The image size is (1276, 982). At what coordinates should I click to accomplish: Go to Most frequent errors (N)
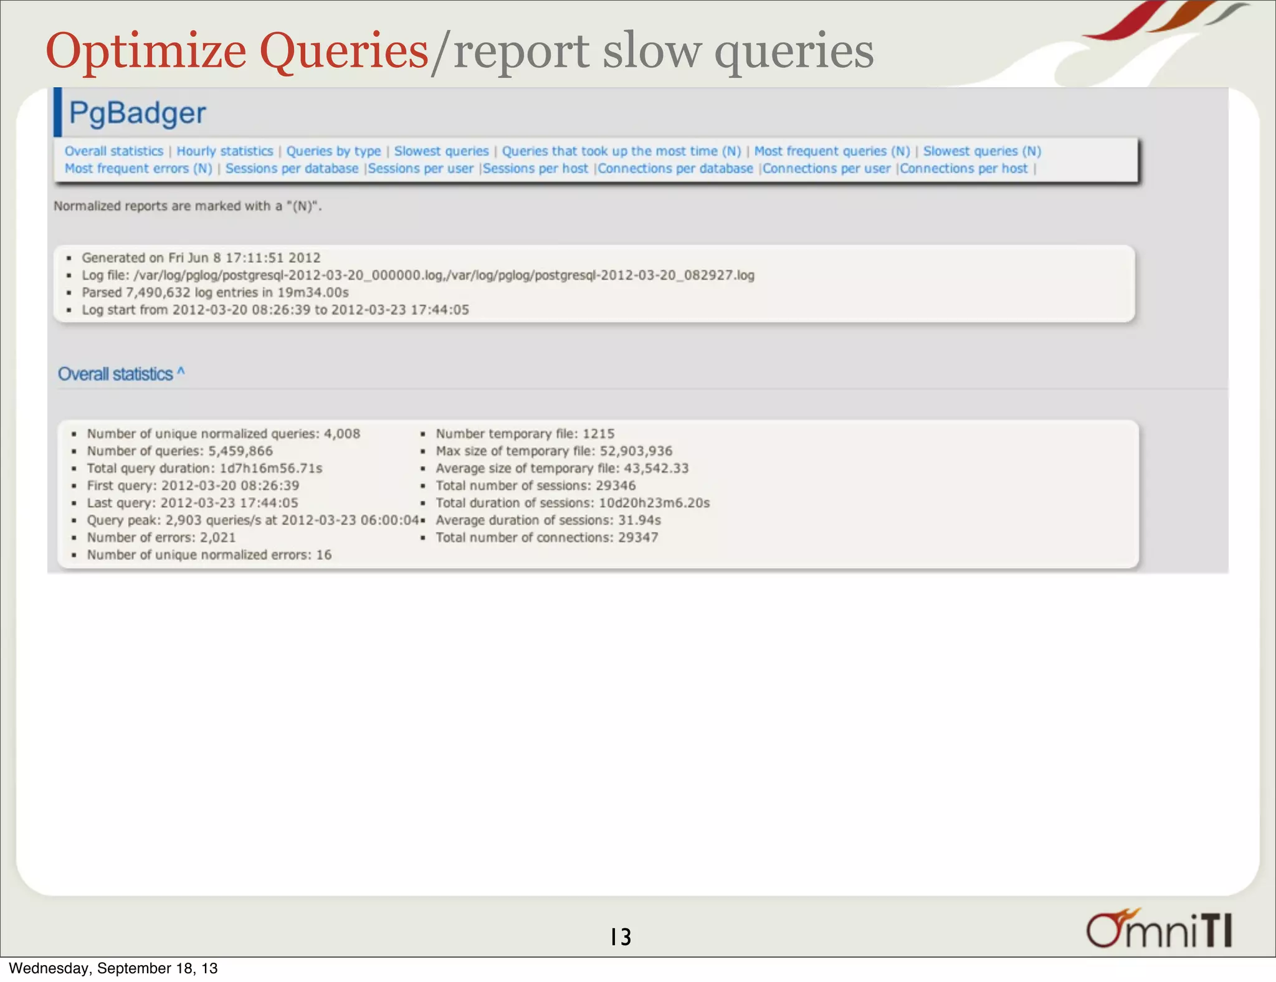(x=138, y=169)
